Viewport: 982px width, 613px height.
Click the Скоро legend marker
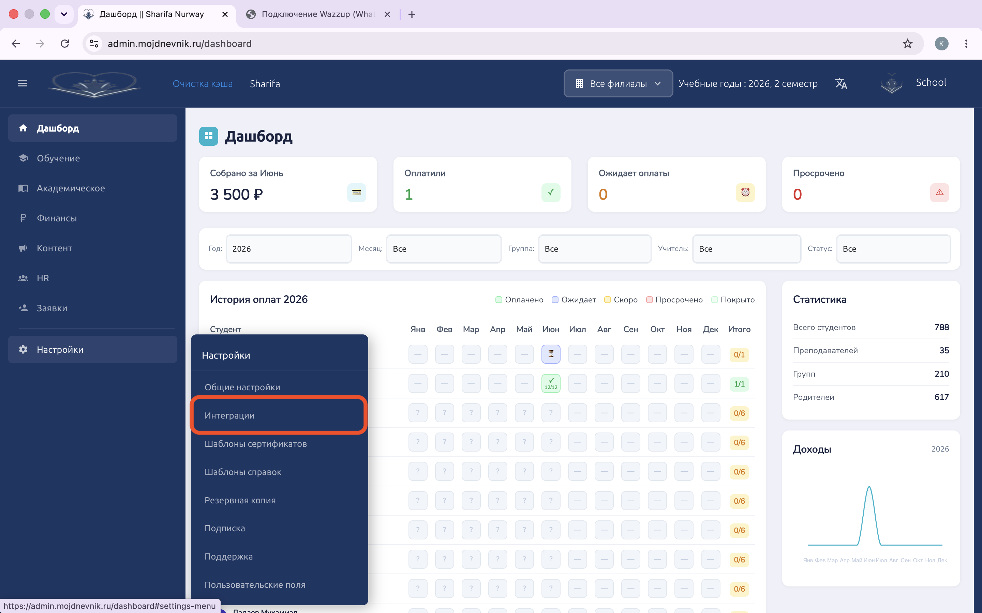[x=608, y=300]
